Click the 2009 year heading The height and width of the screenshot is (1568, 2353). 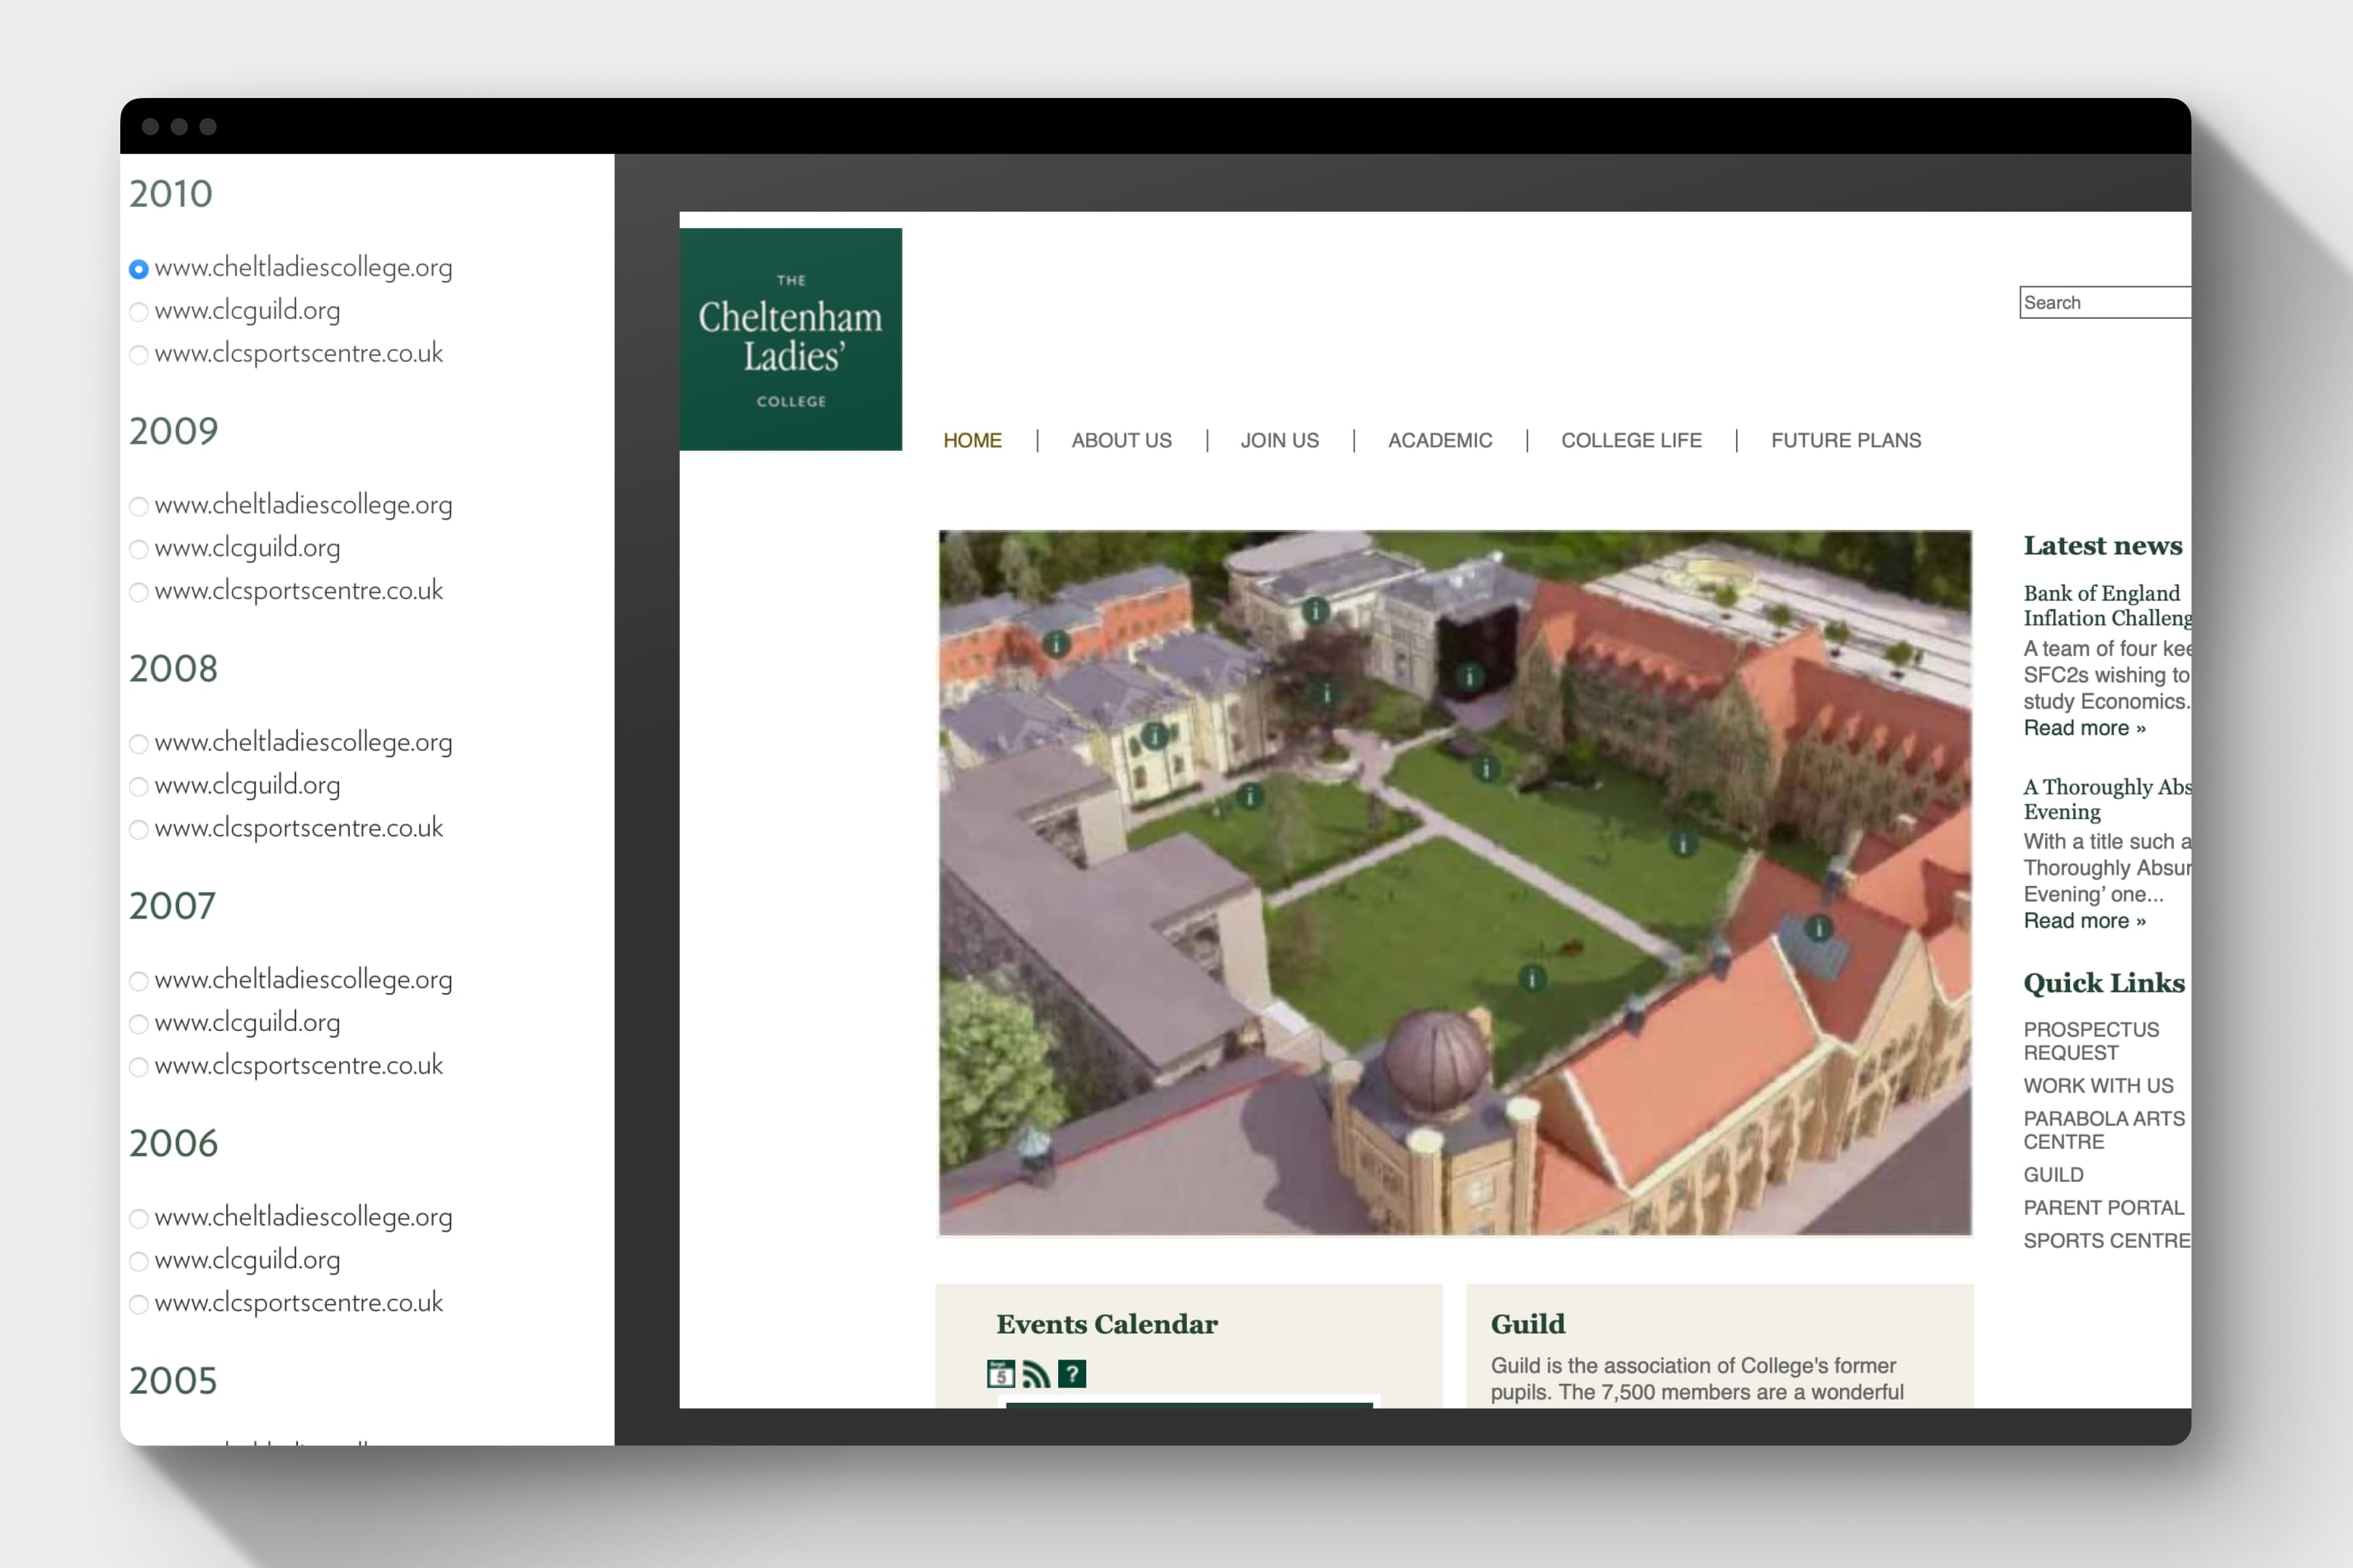tap(173, 431)
